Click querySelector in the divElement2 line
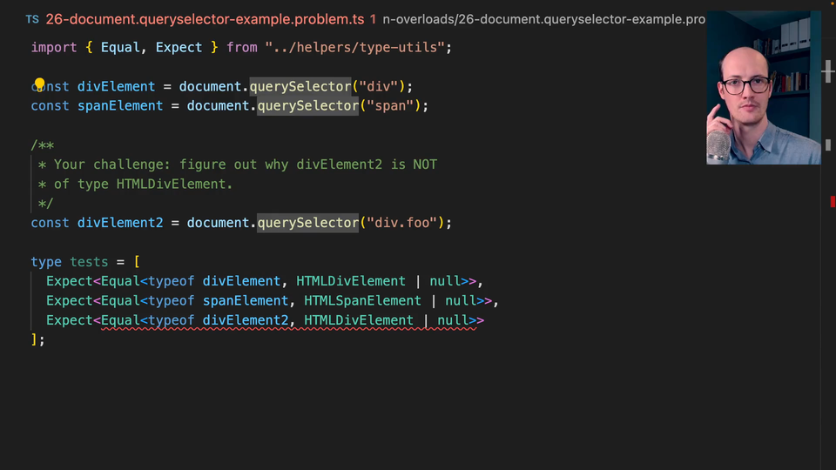836x470 pixels. [307, 223]
